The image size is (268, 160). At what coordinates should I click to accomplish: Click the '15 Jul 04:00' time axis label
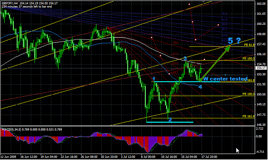click(x=190, y=157)
